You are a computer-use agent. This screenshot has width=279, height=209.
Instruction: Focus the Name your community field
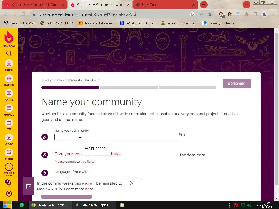(x=116, y=137)
